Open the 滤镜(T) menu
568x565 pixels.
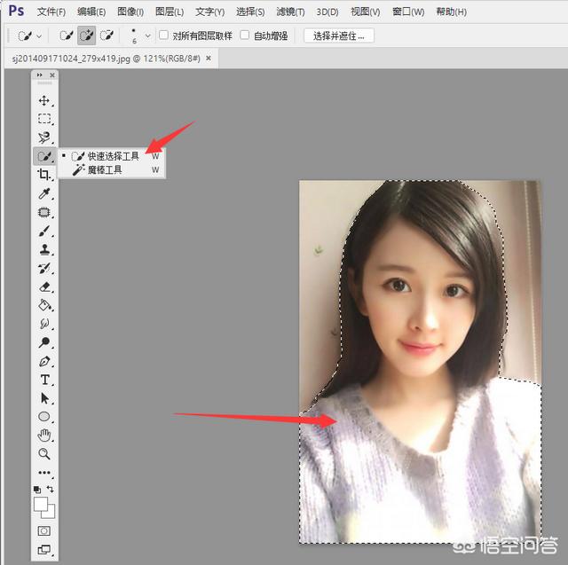pyautogui.click(x=290, y=12)
